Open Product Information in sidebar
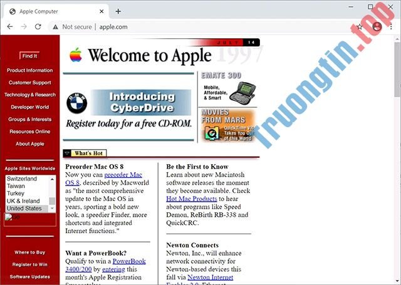 [30, 70]
